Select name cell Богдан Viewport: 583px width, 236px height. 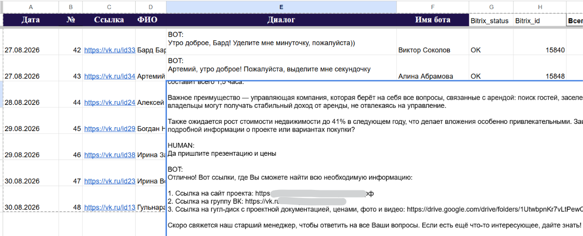click(151, 121)
